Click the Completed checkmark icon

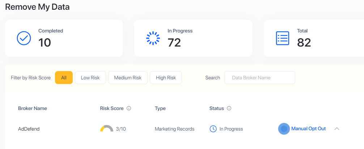point(24,38)
